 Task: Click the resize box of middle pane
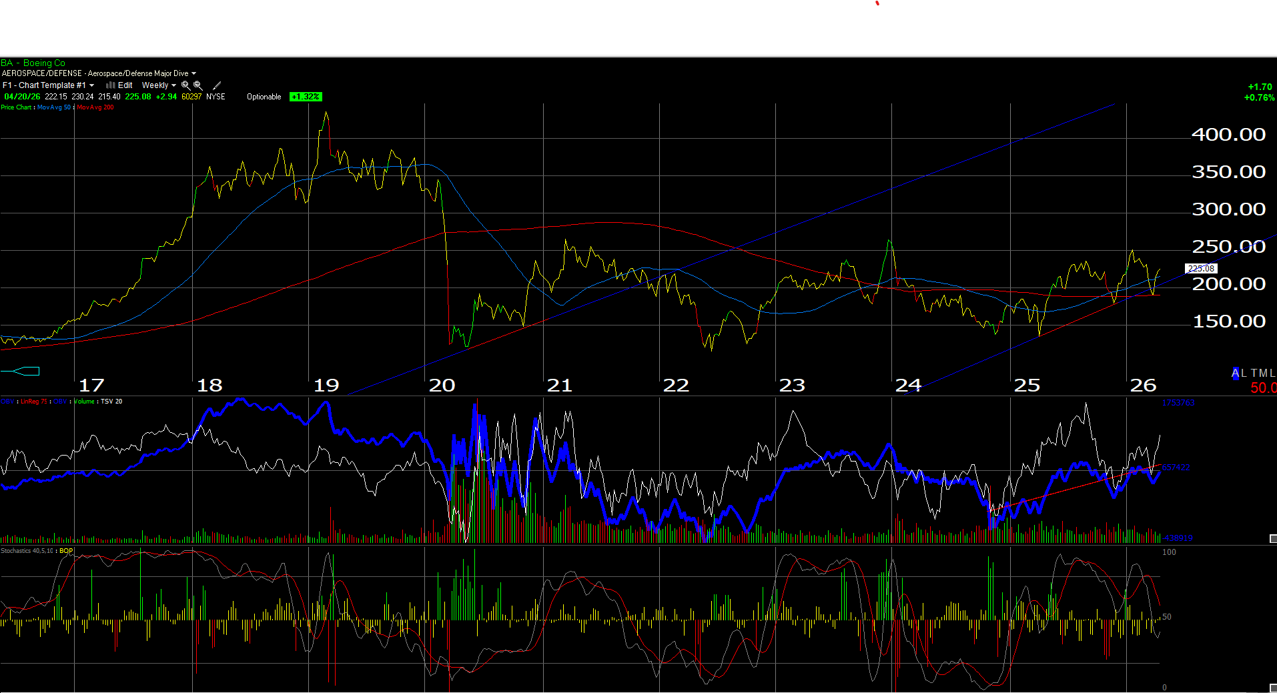[1272, 538]
